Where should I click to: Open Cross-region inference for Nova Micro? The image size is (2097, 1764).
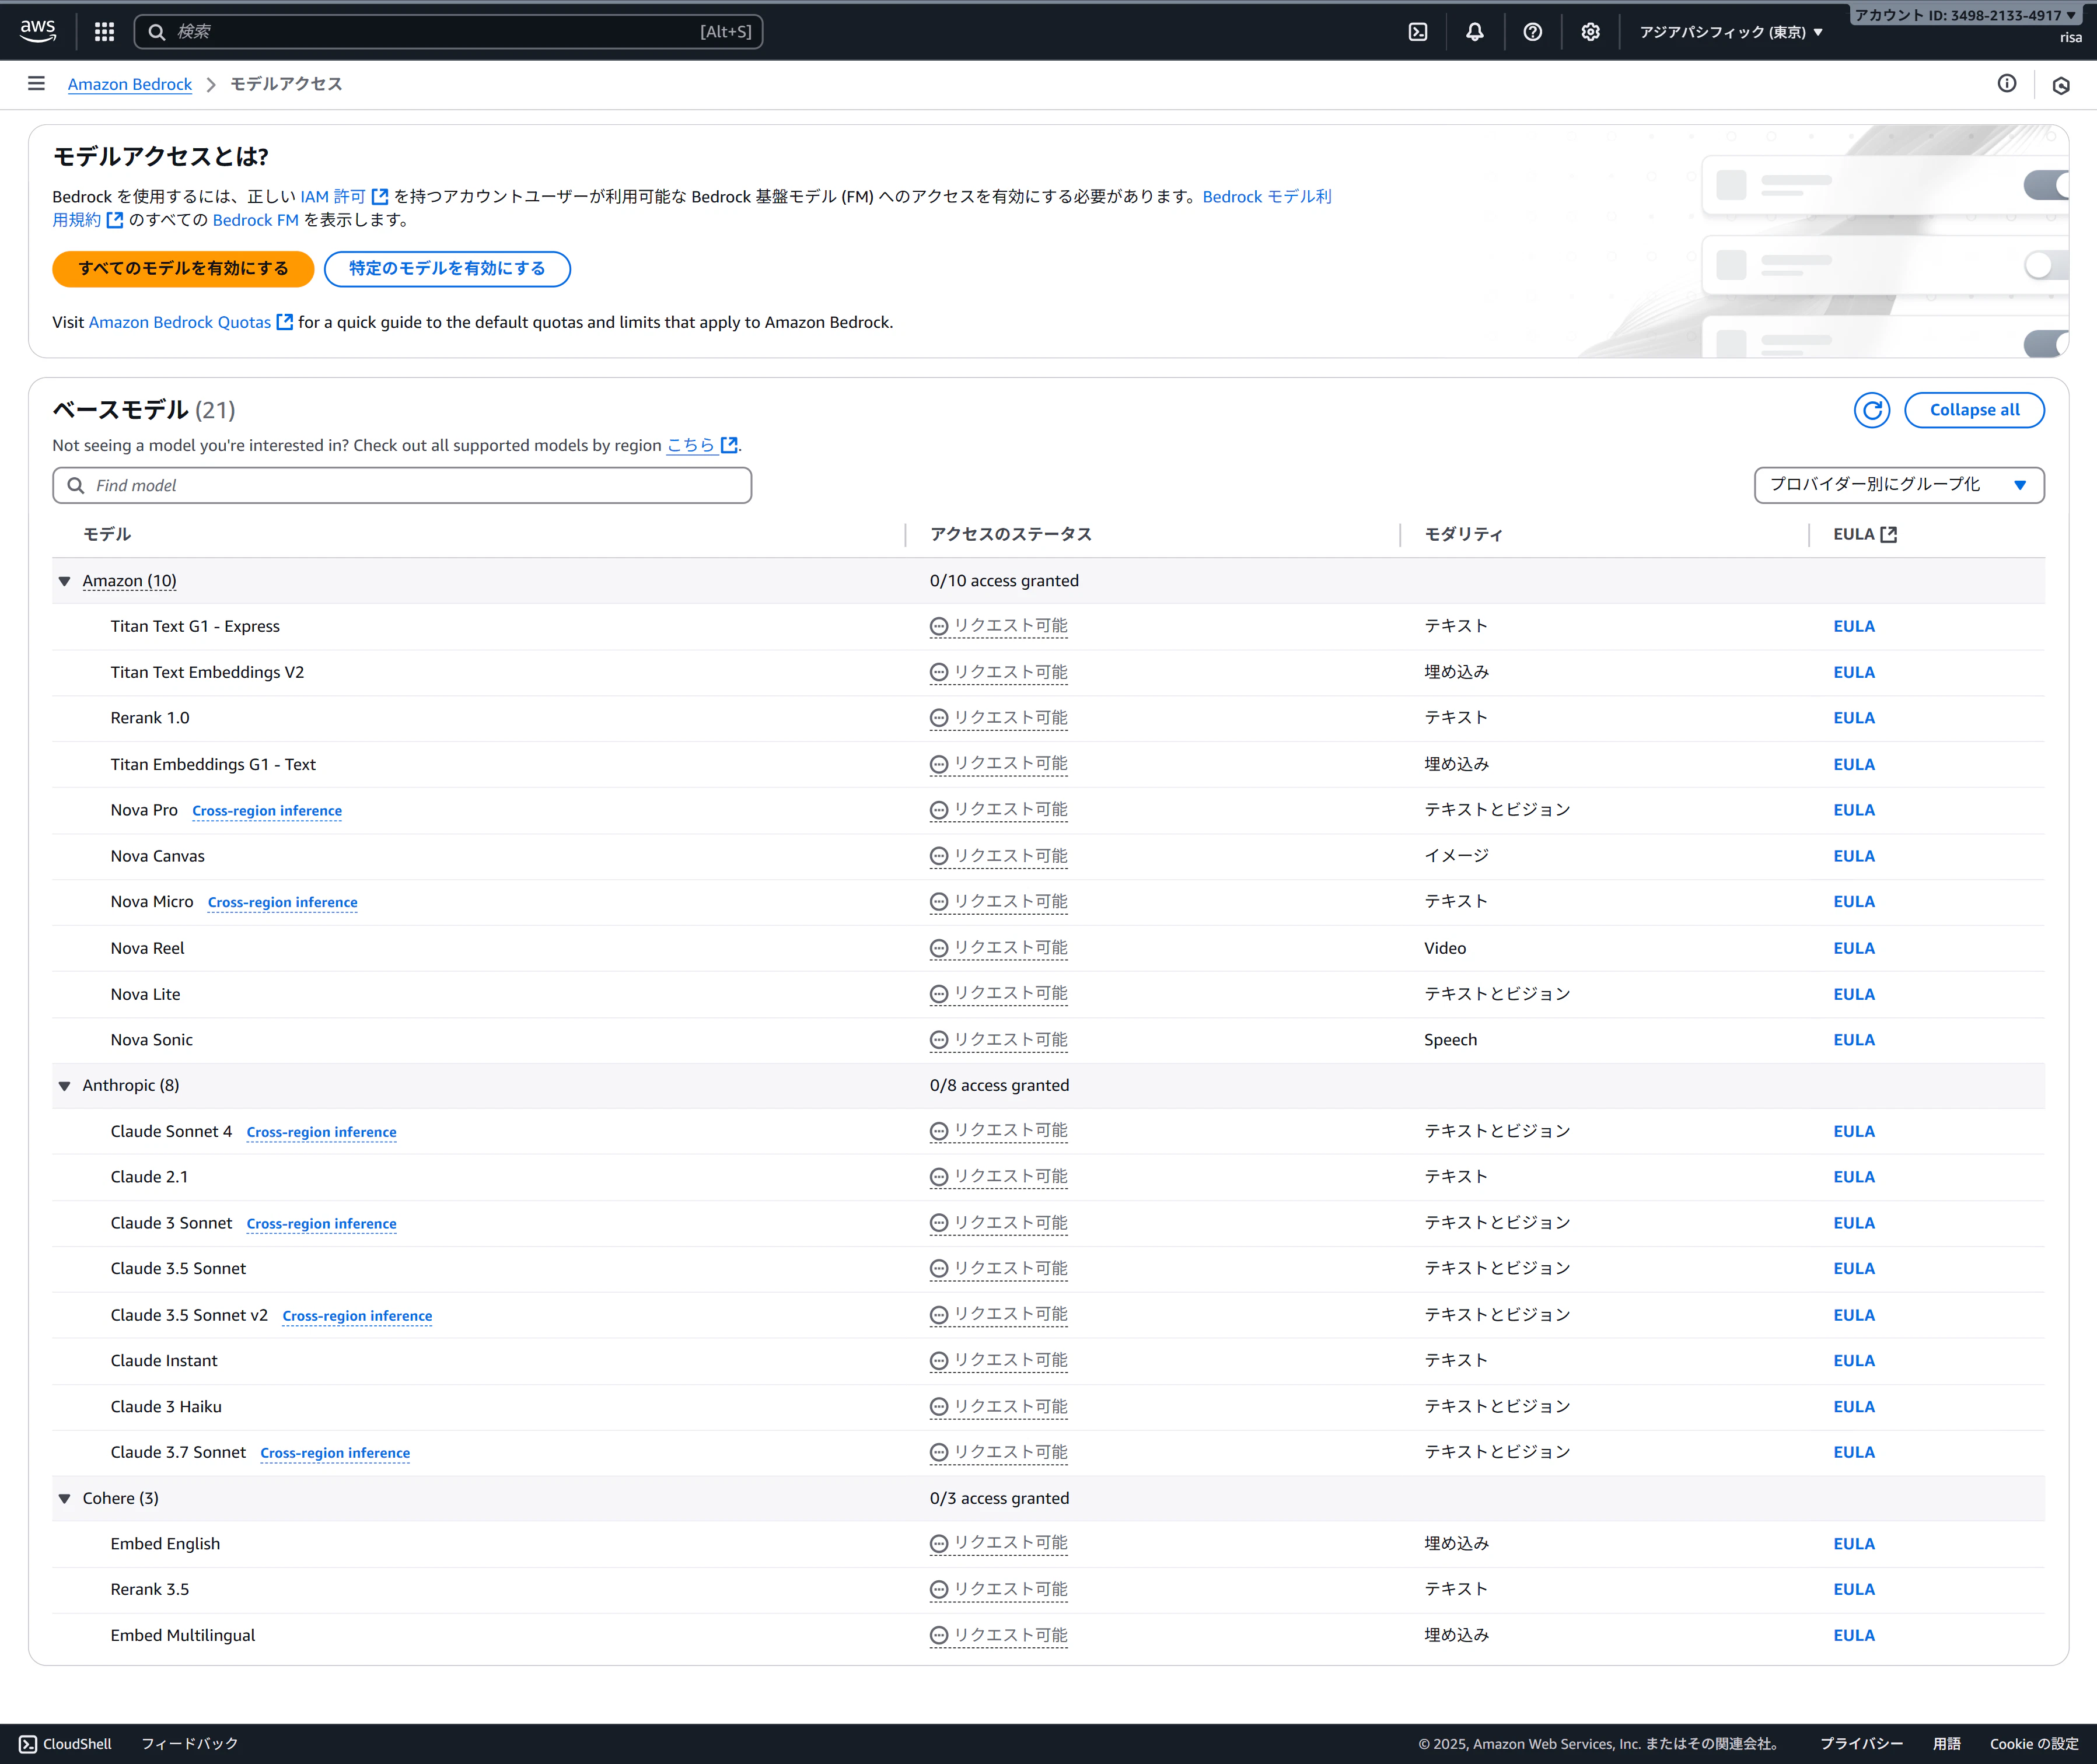click(283, 902)
